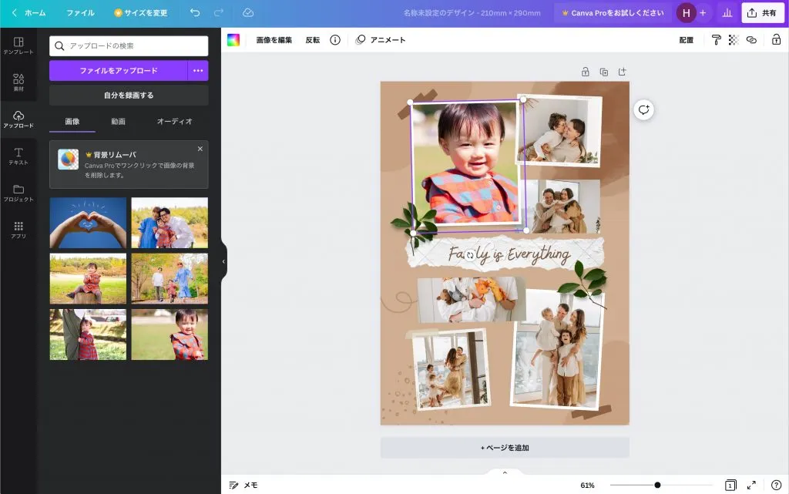This screenshot has width=789, height=494.
Task: Open the テンプレート sidebar panel
Action: [x=18, y=45]
